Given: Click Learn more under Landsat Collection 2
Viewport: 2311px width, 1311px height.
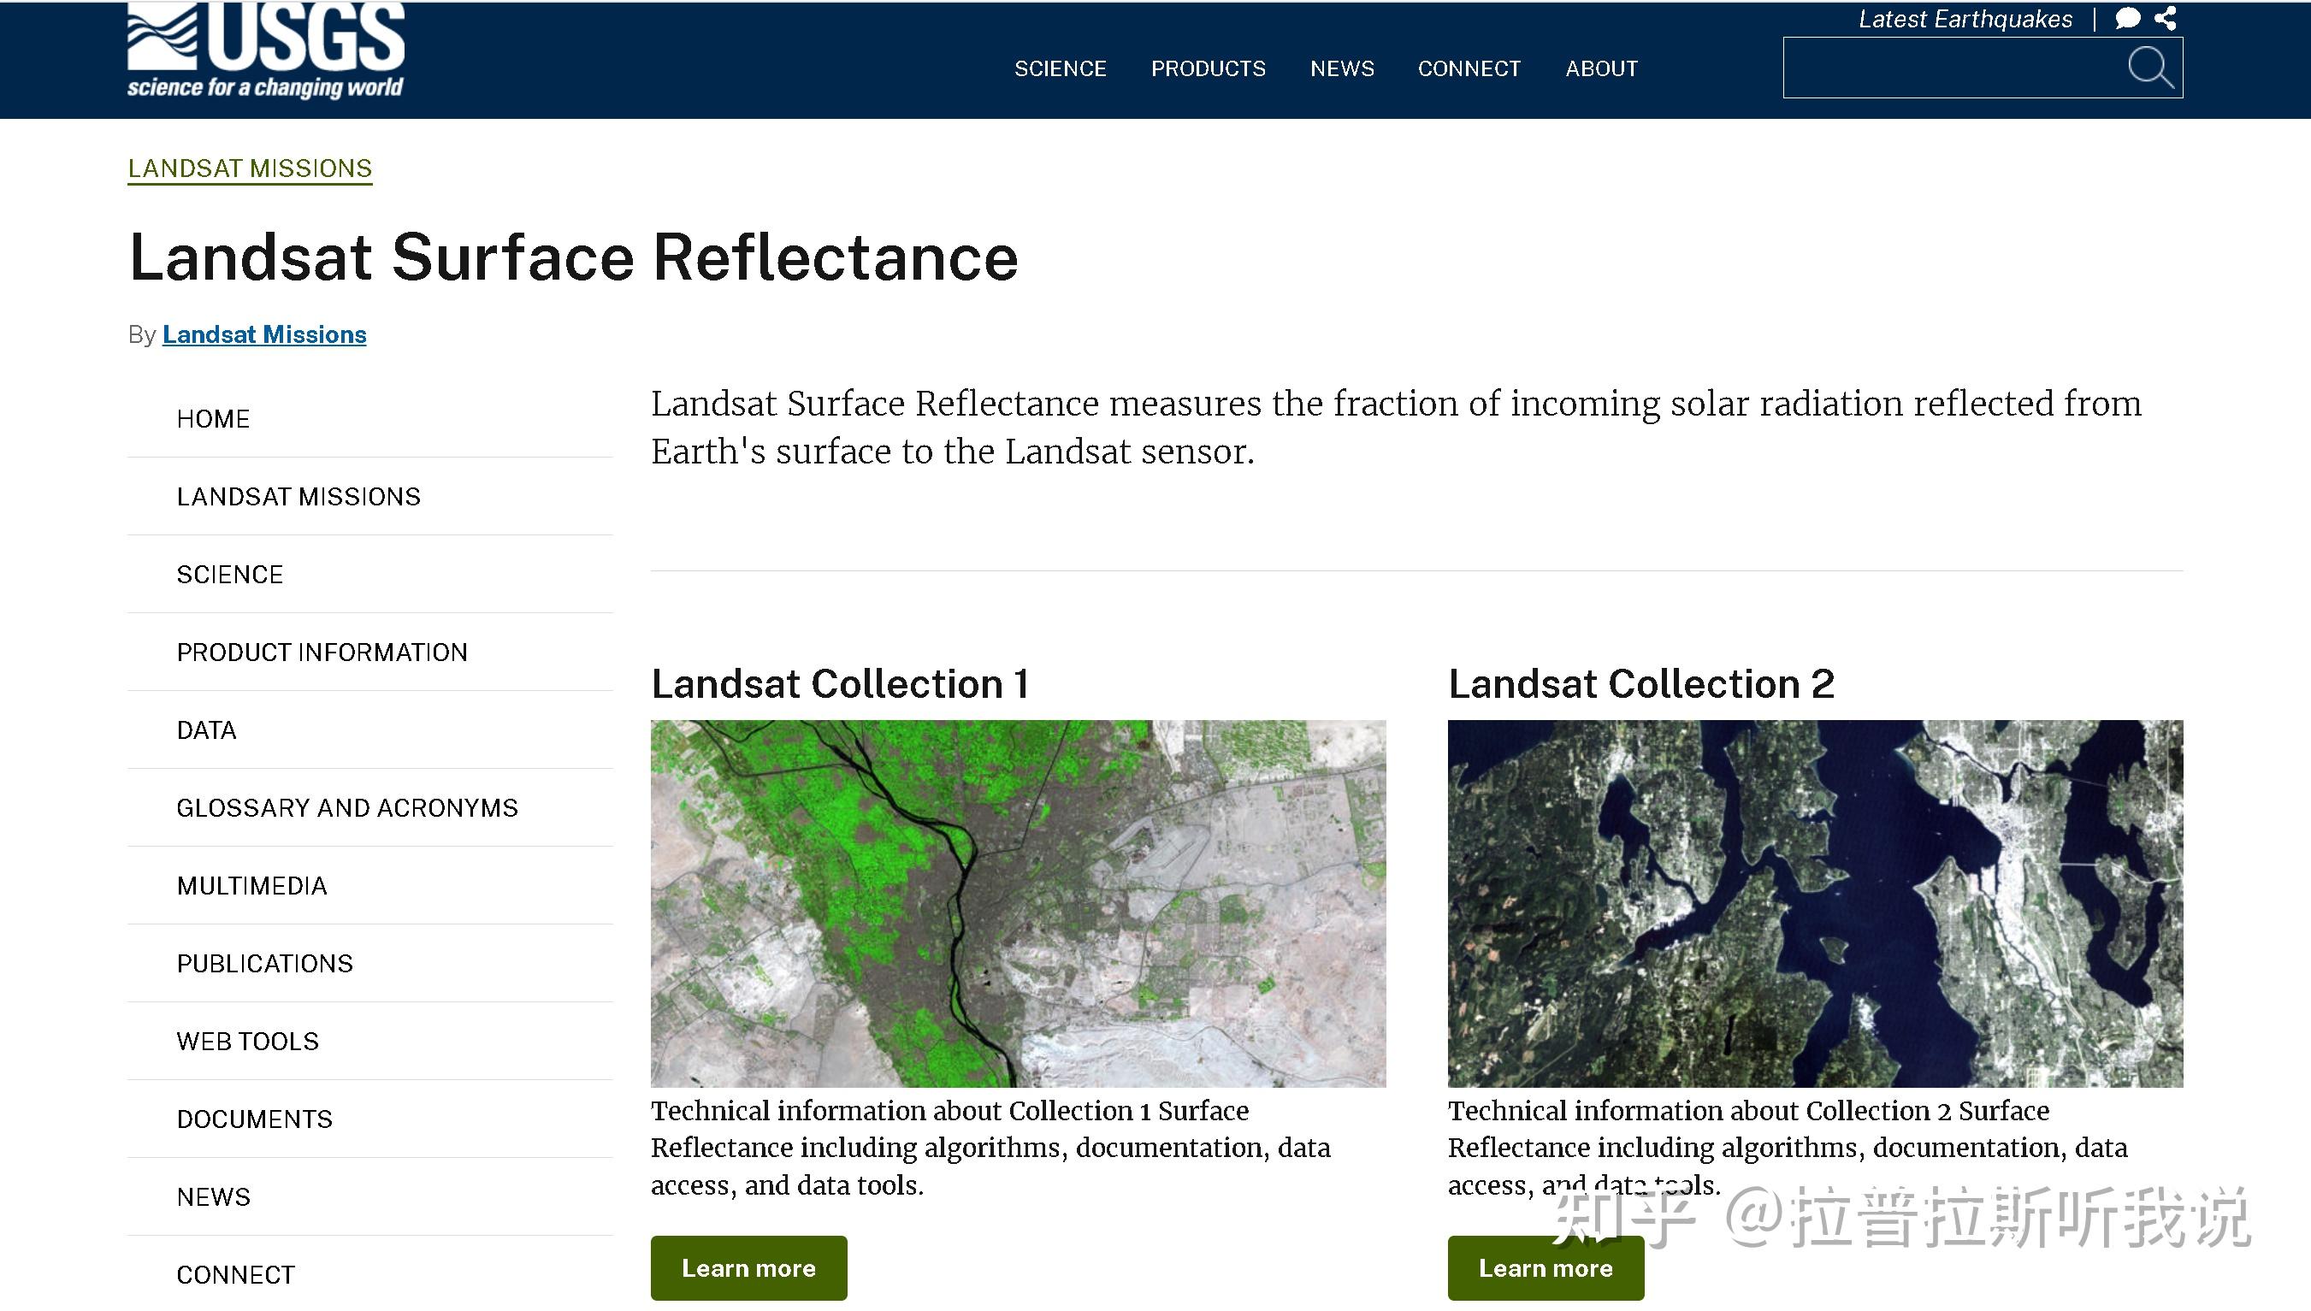Looking at the screenshot, I should pyautogui.click(x=1545, y=1267).
